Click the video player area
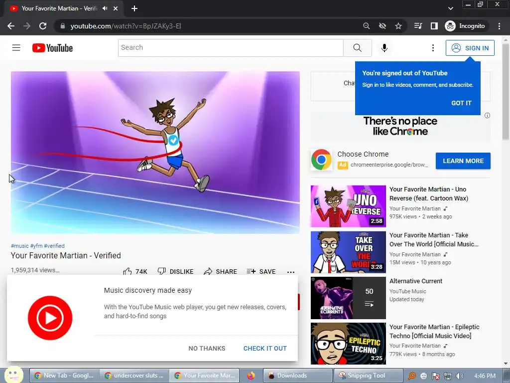 155,153
